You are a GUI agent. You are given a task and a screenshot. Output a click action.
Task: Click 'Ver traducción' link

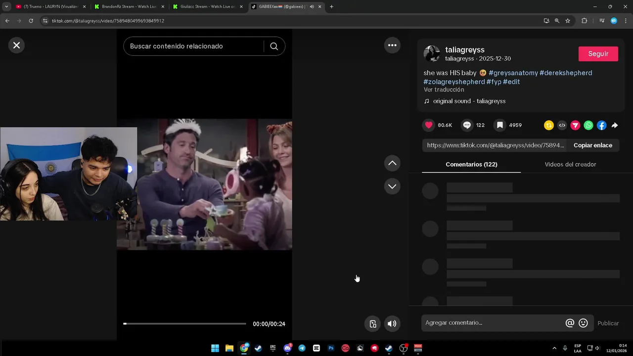pyautogui.click(x=444, y=90)
